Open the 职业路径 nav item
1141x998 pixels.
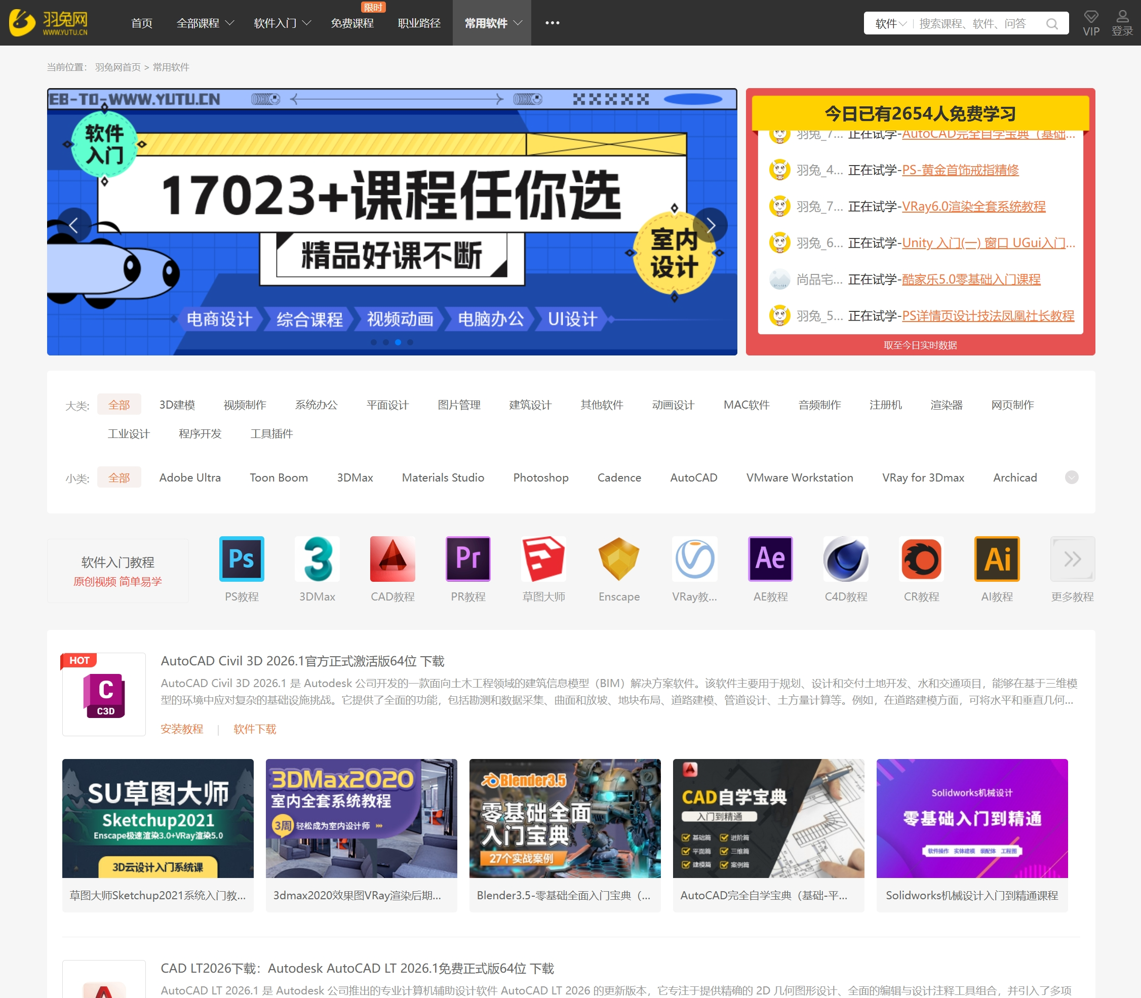click(419, 23)
